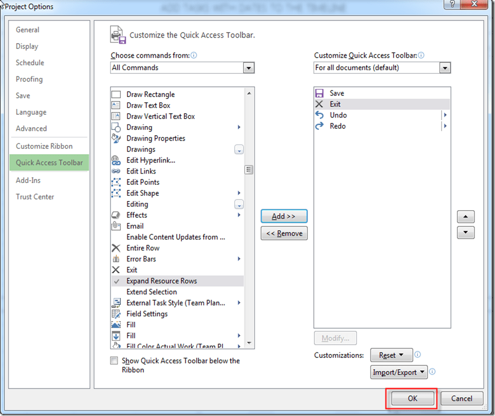The height and width of the screenshot is (416, 495).
Task: Click the move-down arrow button
Action: coord(465,232)
